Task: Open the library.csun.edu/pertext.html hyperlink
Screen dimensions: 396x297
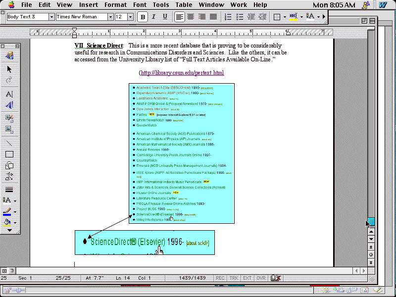Action: click(x=182, y=73)
